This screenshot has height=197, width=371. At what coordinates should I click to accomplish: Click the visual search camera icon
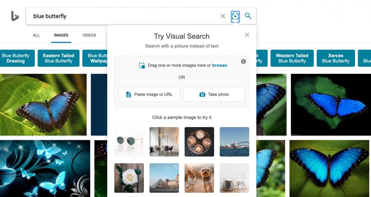(235, 16)
